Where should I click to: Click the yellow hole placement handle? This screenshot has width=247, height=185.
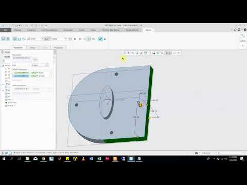point(140,105)
